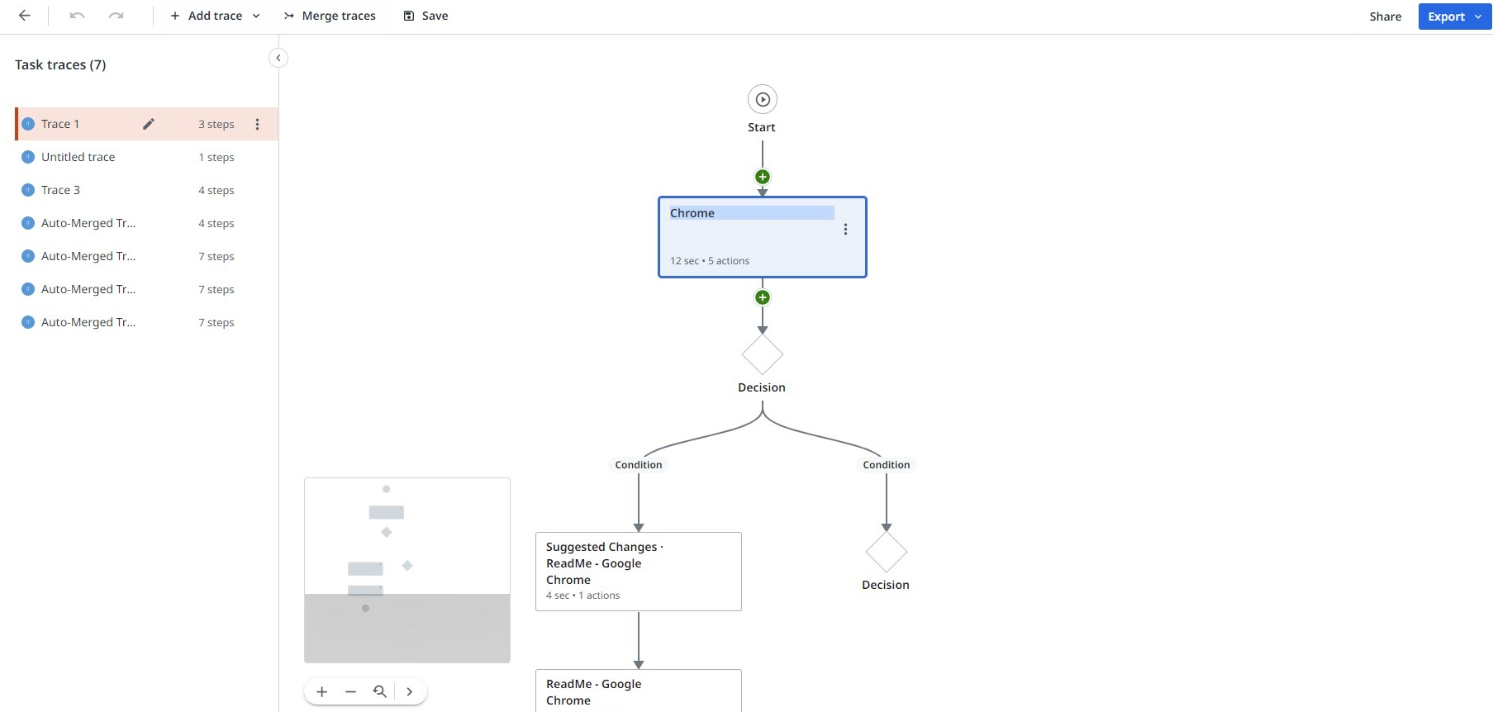Select Auto-Merged trace with 4 steps
The height and width of the screenshot is (712, 1493).
tap(146, 223)
